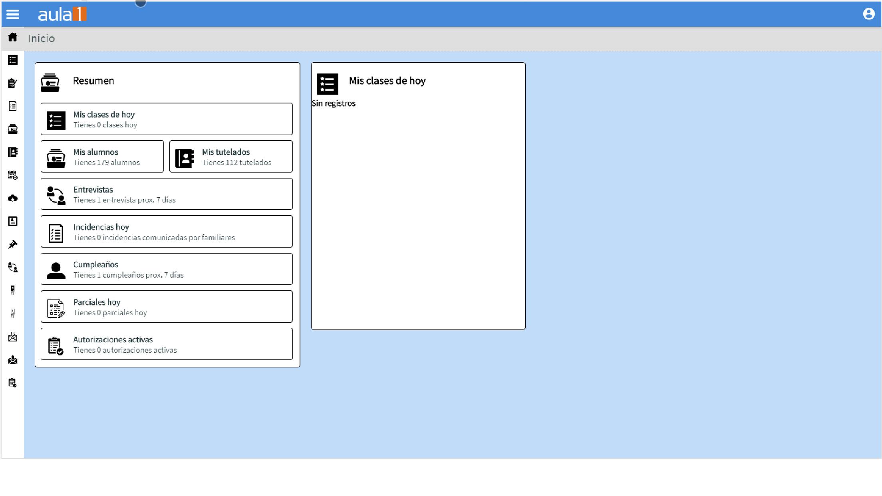
Task: Open the star list icon in sidebar
Action: coord(13,60)
